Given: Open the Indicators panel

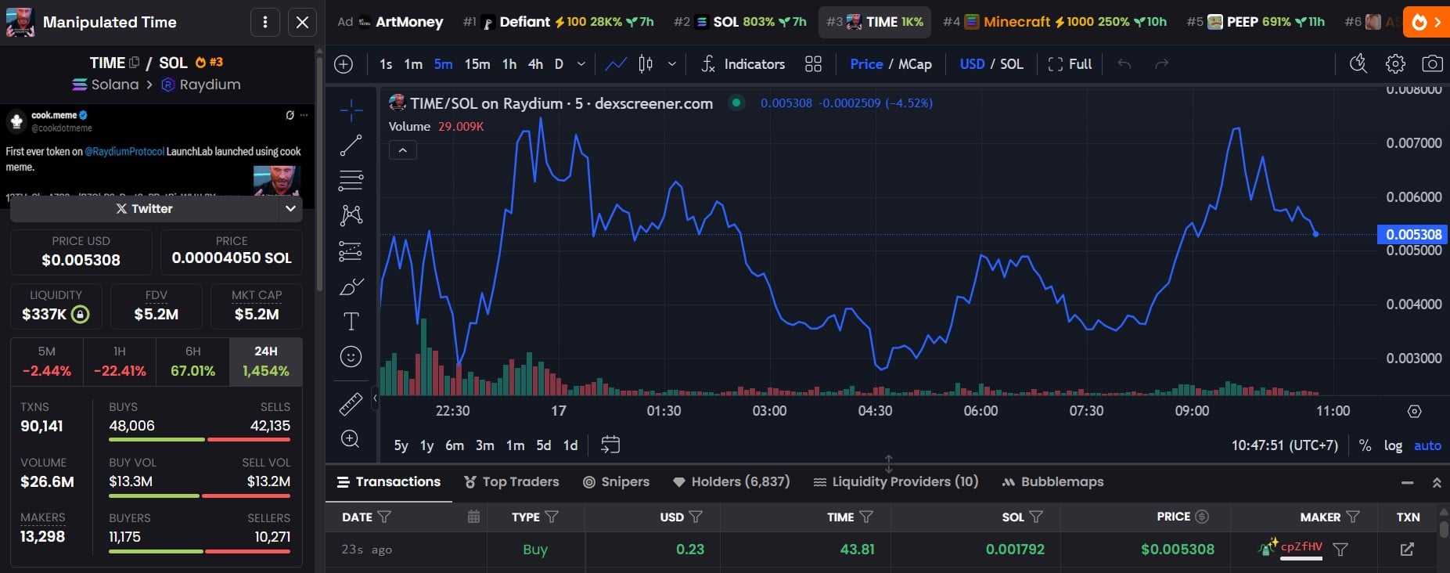Looking at the screenshot, I should pyautogui.click(x=743, y=64).
